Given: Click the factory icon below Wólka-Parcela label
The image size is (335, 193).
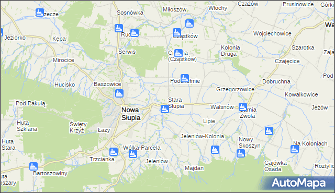Looking at the screenshot, I should (132, 154).
